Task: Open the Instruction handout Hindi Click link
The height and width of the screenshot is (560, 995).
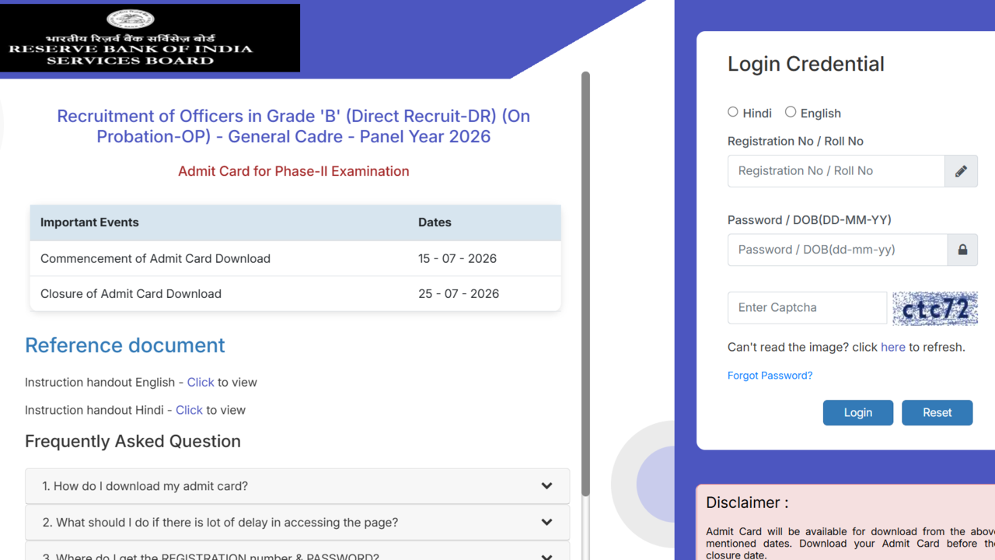Action: [x=189, y=410]
